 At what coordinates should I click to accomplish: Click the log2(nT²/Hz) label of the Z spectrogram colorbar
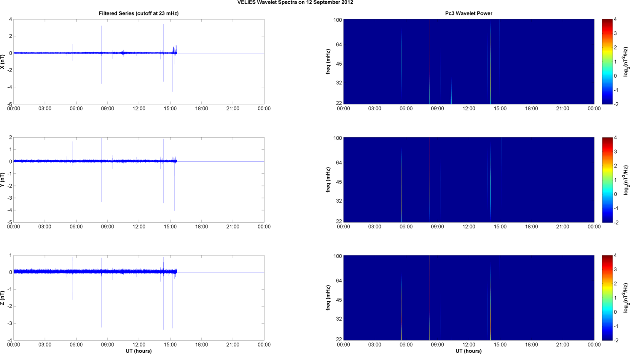click(x=625, y=298)
